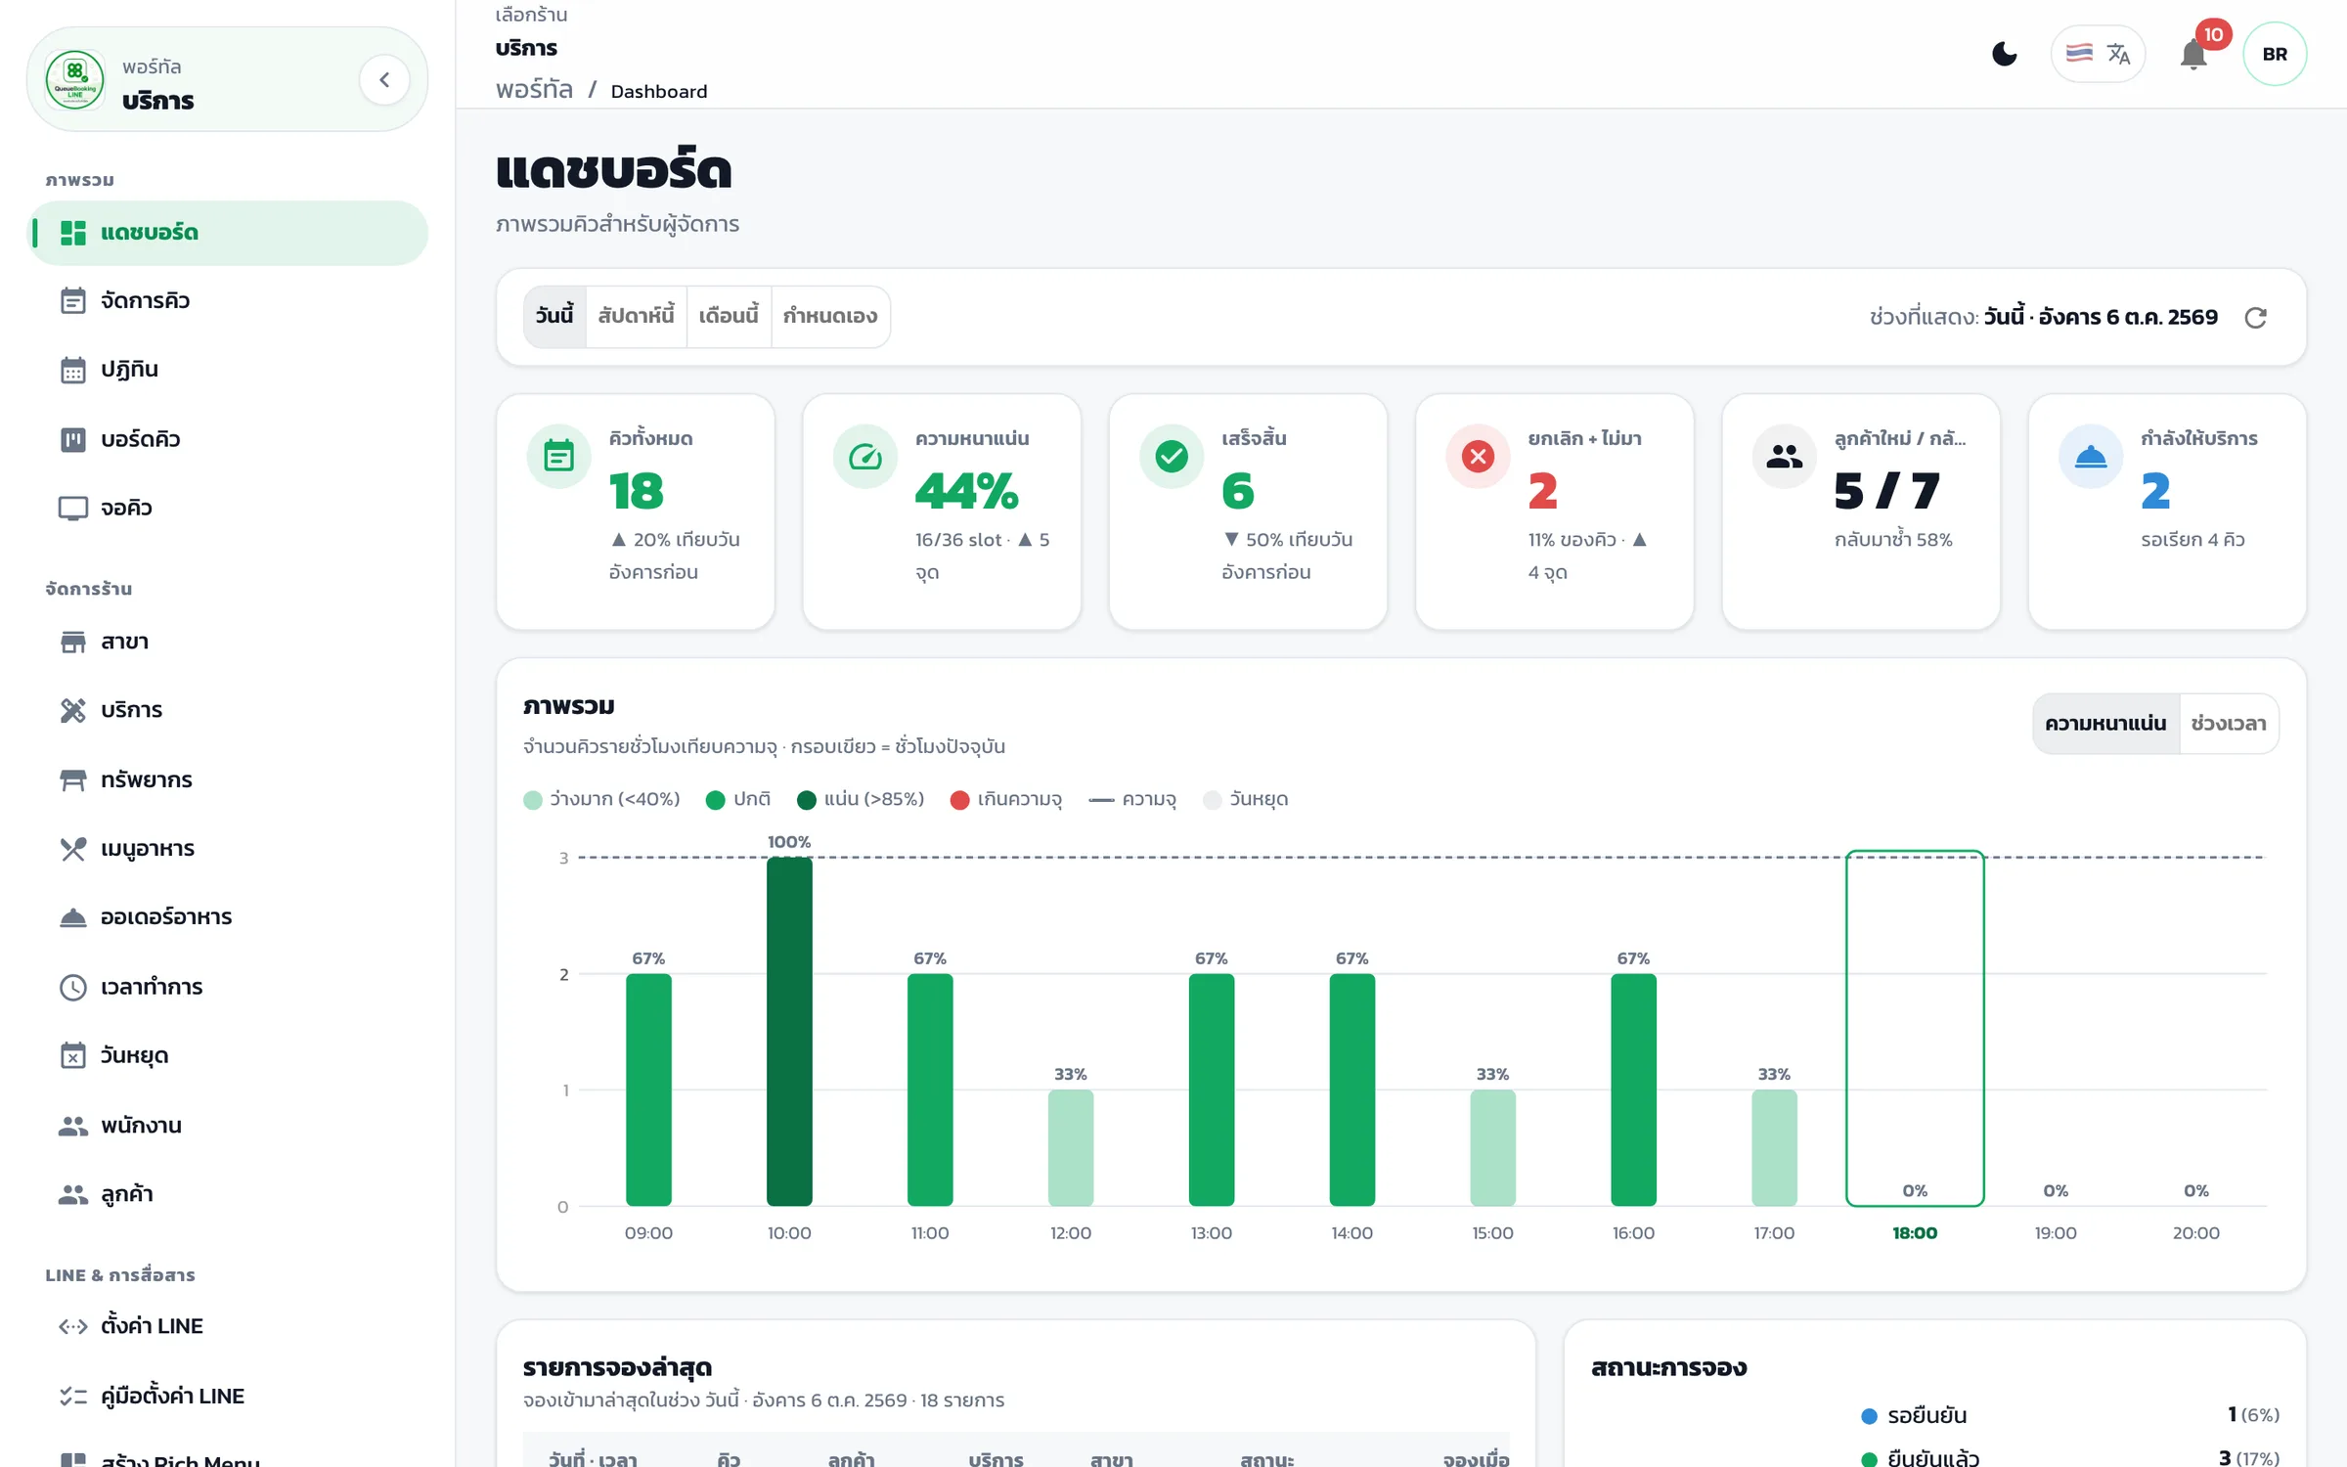Click the พอร์ทัล breadcrumb link
This screenshot has height=1467, width=2347.
coord(534,90)
